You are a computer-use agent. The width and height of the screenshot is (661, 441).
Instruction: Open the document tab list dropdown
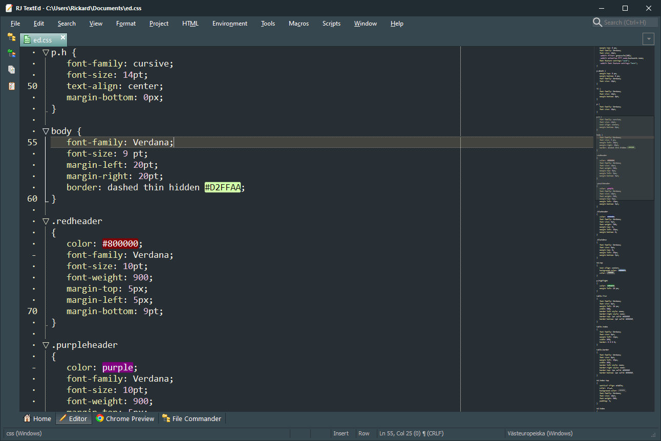(x=649, y=39)
